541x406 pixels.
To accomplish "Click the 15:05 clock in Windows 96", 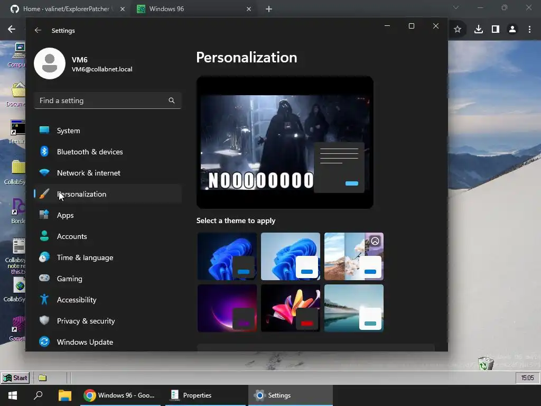I will [x=527, y=377].
